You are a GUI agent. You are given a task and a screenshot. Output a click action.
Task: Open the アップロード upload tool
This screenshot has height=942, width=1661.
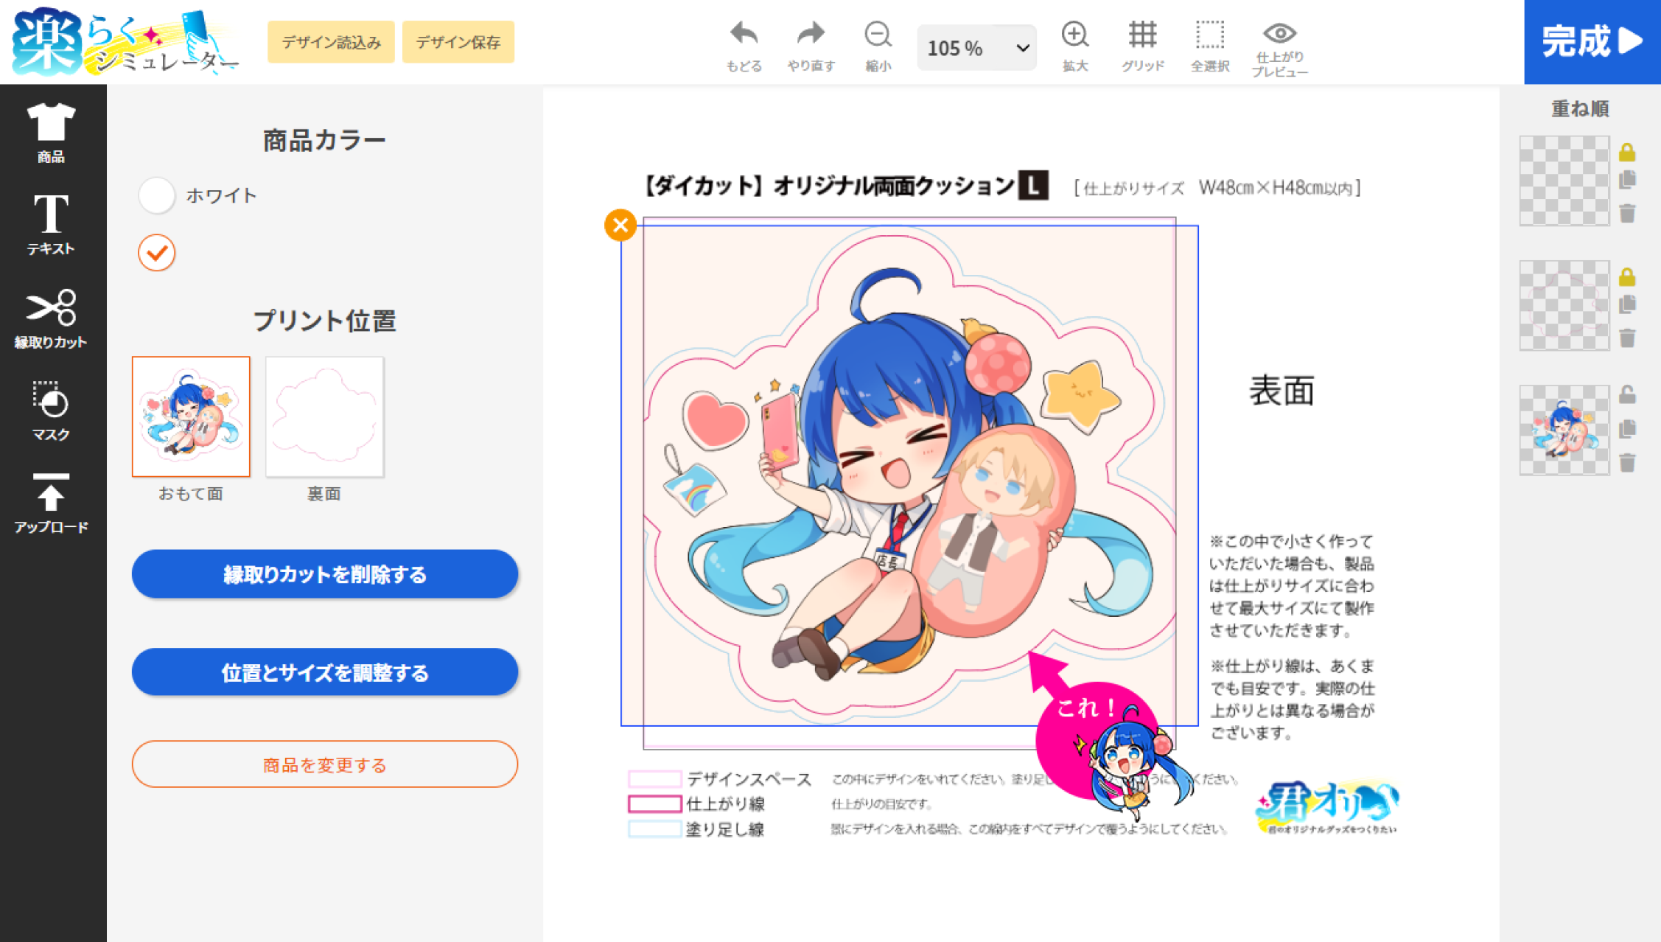point(51,492)
